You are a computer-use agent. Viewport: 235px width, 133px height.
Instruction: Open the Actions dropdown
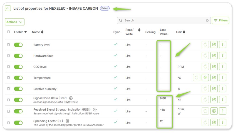tap(15, 22)
